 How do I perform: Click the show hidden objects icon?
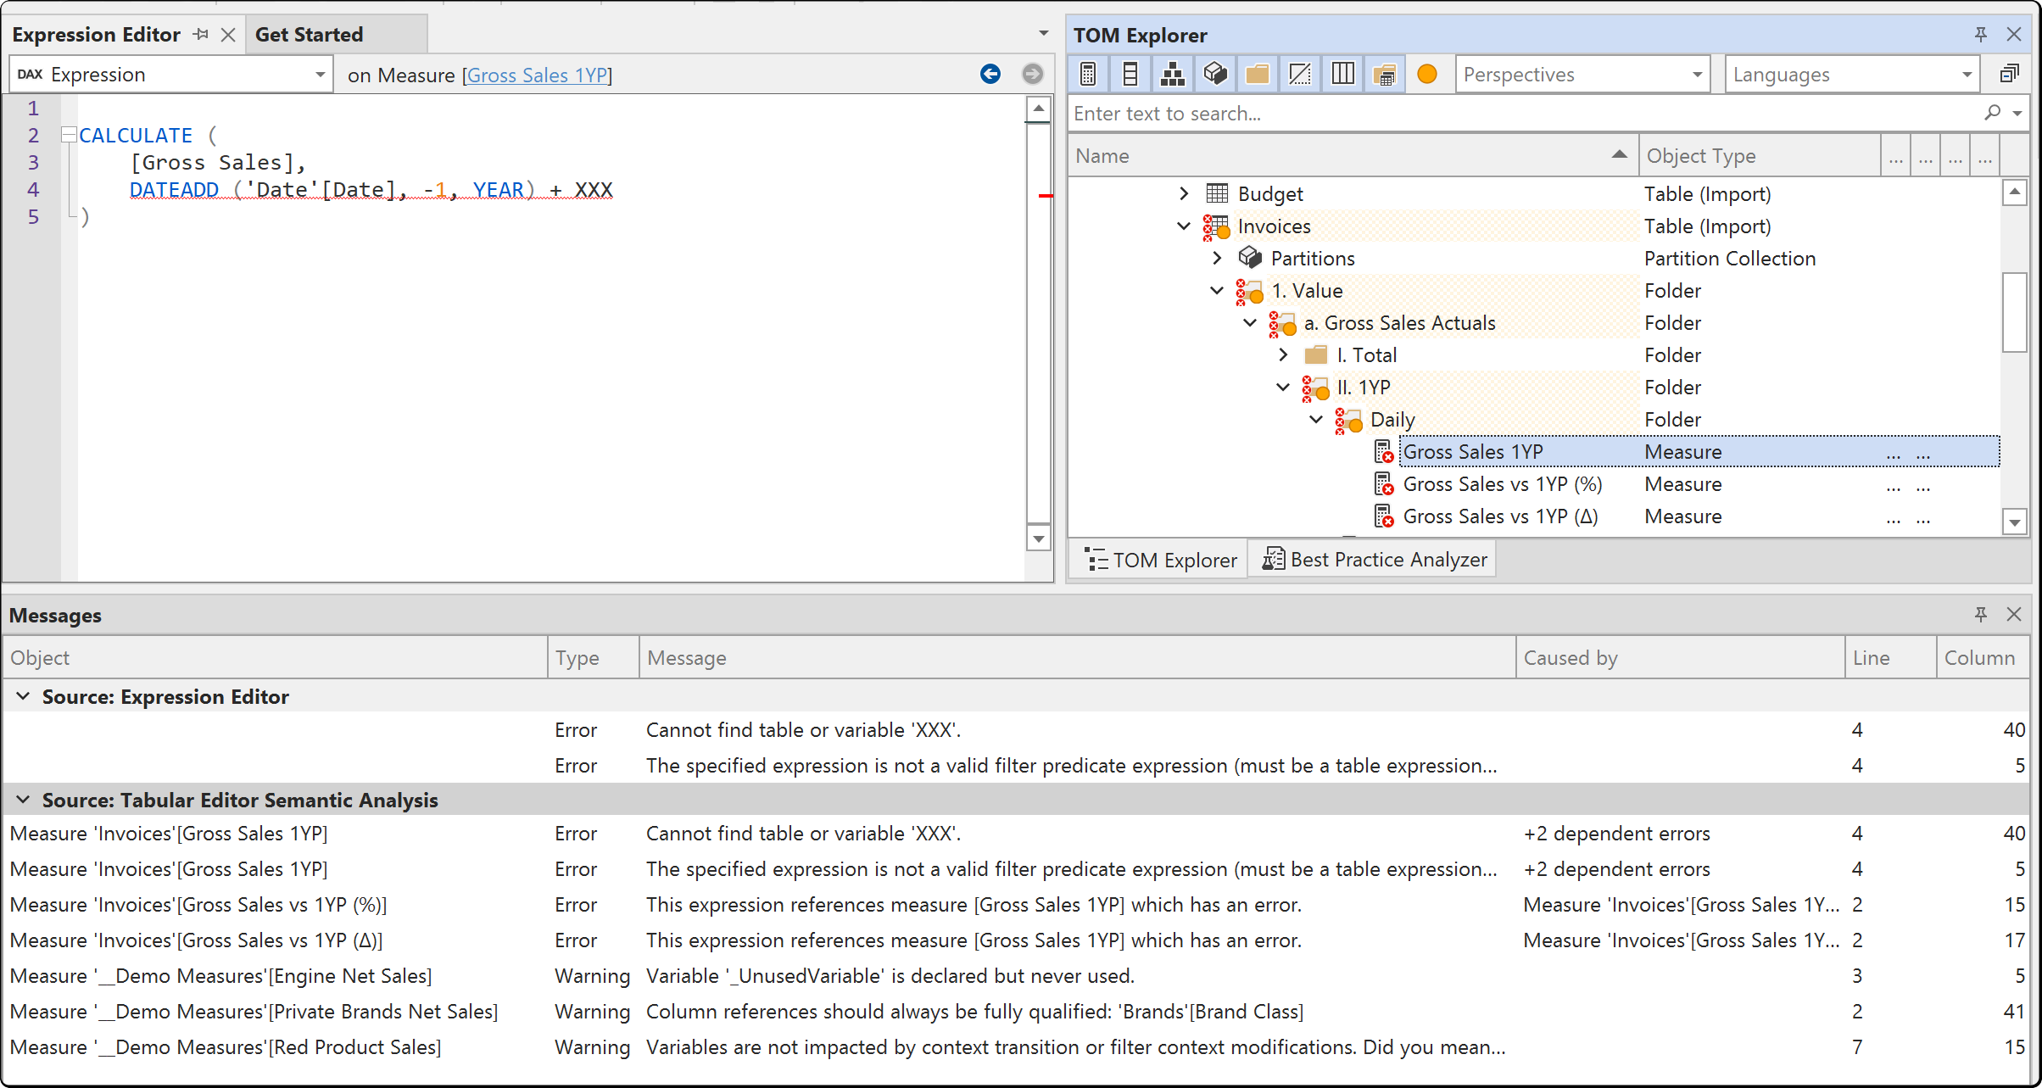click(1300, 75)
